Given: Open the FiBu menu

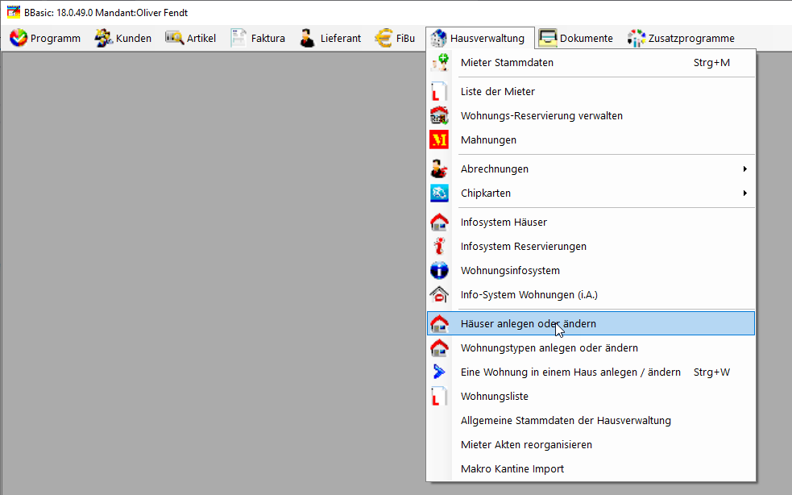Looking at the screenshot, I should point(395,38).
